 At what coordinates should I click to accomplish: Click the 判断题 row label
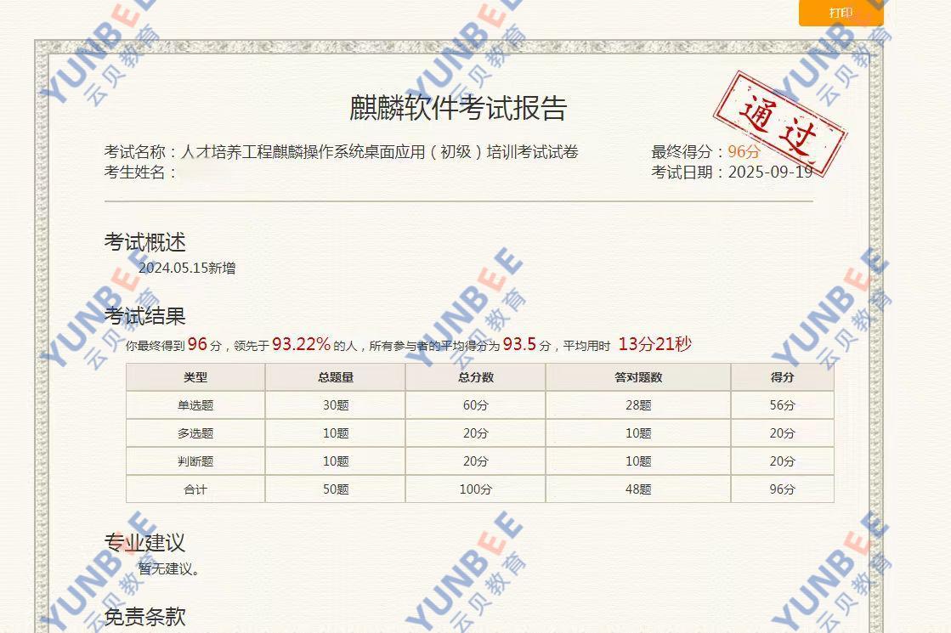coord(195,461)
